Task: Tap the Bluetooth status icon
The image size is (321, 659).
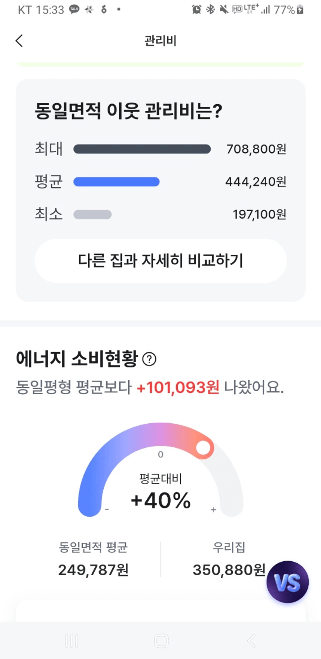Action: (x=210, y=10)
